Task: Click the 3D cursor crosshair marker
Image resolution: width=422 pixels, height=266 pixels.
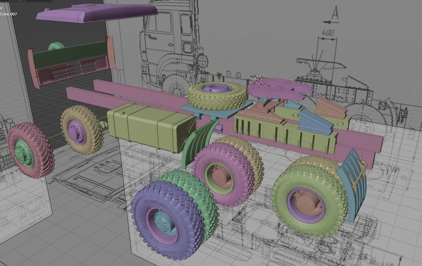Action: click(x=258, y=80)
